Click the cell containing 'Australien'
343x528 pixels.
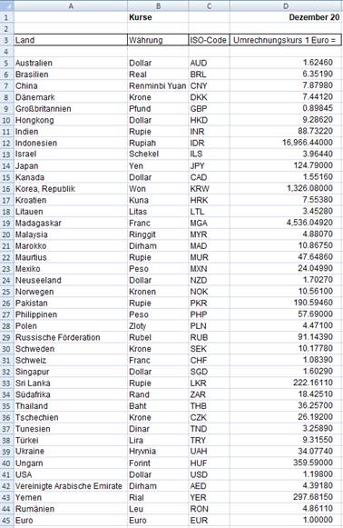coord(71,63)
